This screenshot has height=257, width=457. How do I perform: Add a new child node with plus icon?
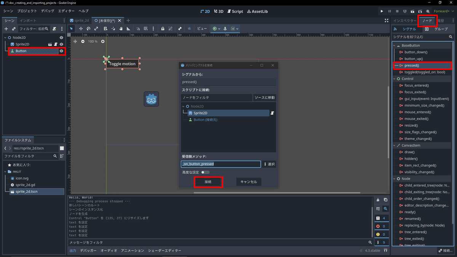[6, 29]
